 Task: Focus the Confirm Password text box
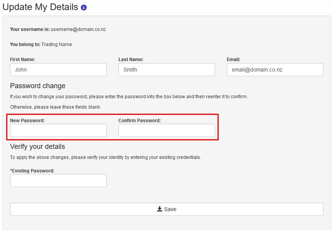167,130
